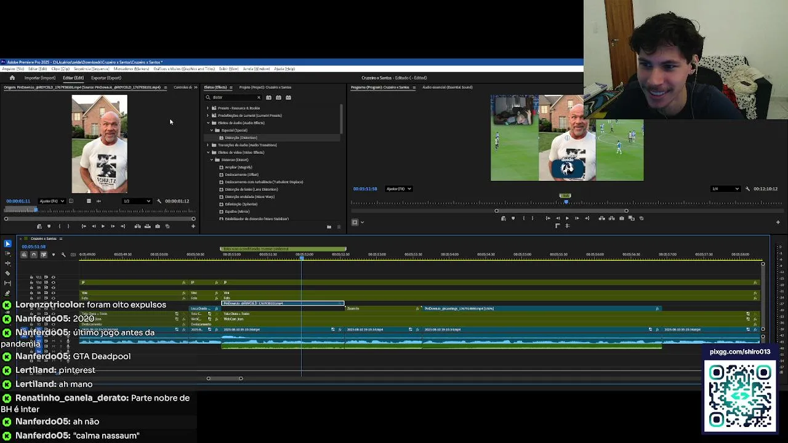788x443 pixels.
Task: Toggle Drag Video Only in Source monitor
Action: (89, 201)
